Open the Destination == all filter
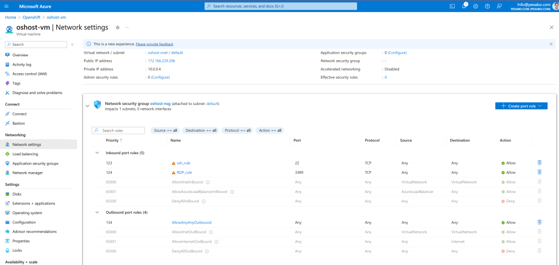The height and width of the screenshot is (265, 559). 201,131
